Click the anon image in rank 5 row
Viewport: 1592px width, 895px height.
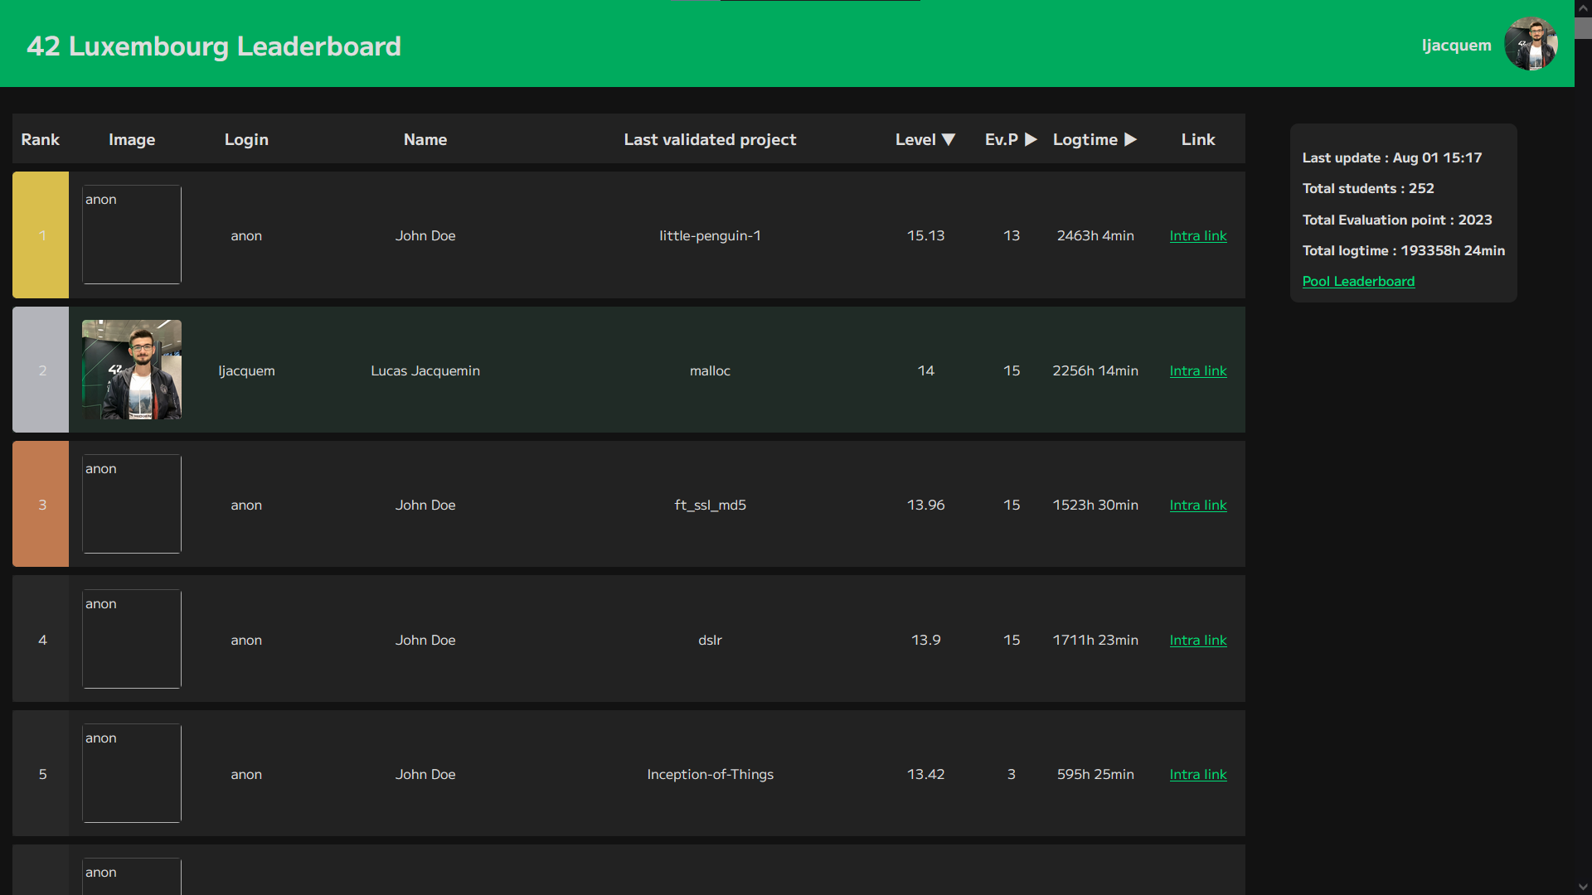tap(132, 773)
